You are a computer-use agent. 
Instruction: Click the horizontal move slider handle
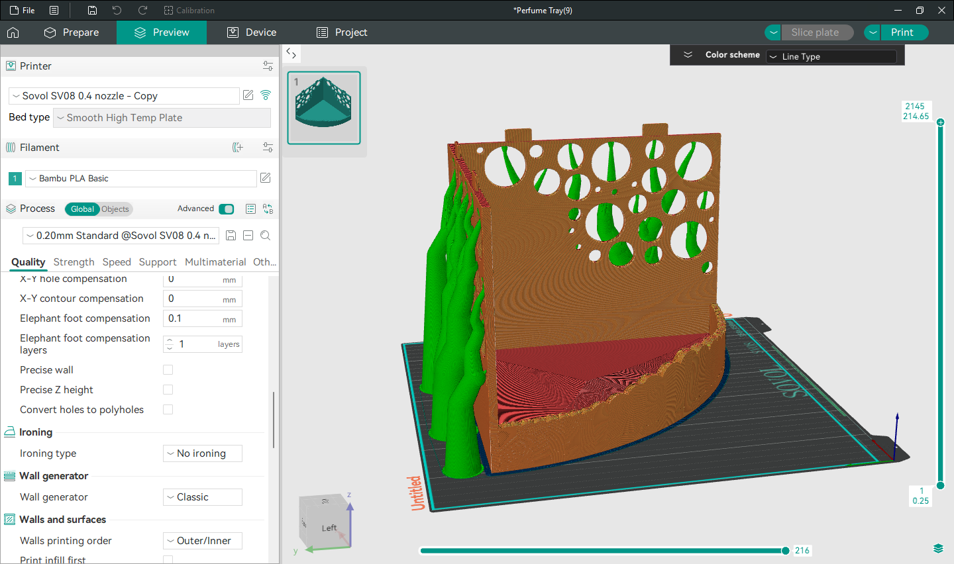785,551
